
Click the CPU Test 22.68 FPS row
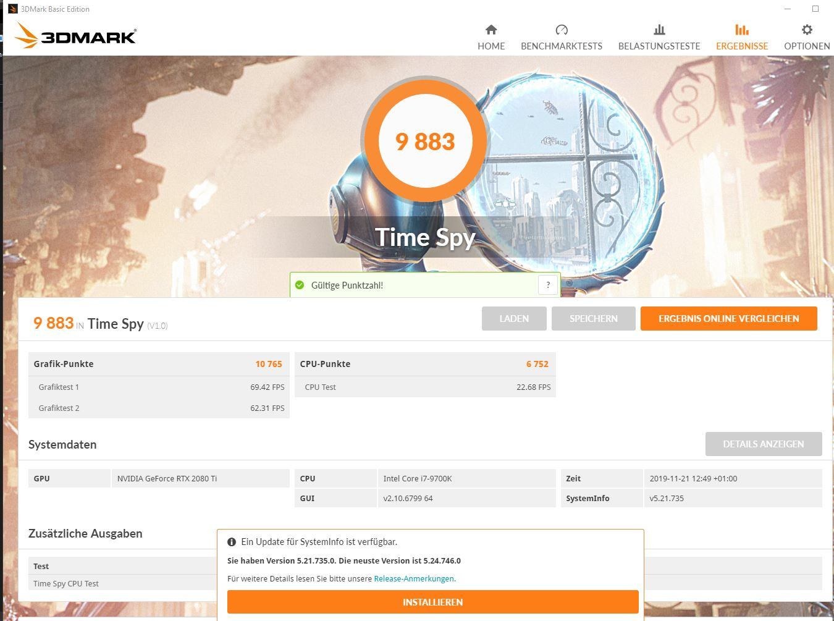pyautogui.click(x=425, y=387)
